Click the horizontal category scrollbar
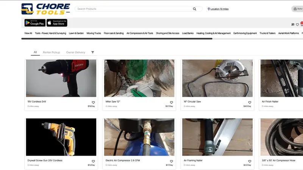Viewport: 303px width, 170px height. (117, 39)
